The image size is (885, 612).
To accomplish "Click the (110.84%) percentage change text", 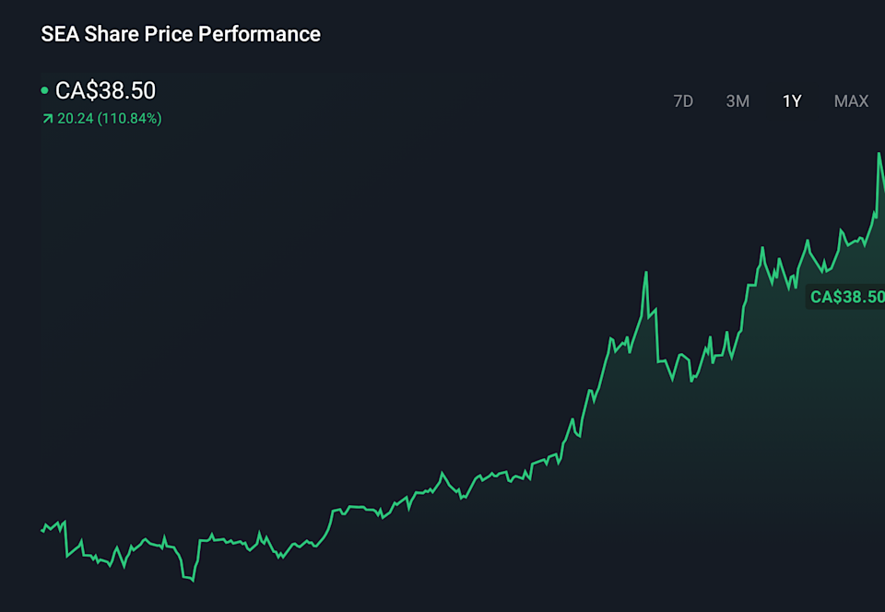I will click(130, 119).
